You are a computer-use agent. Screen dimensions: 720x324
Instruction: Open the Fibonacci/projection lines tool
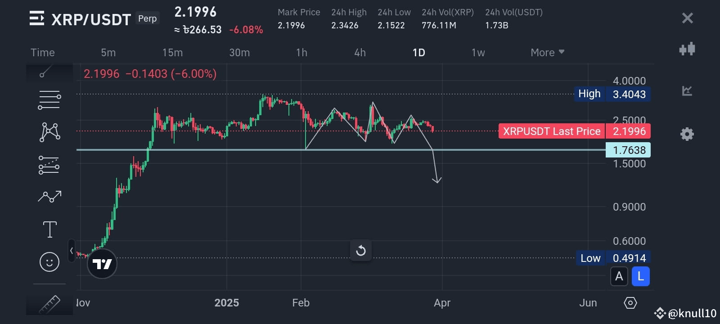(49, 165)
